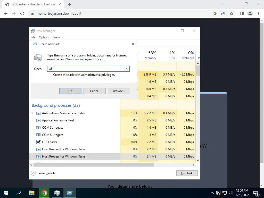Open a new tab with the plus button
This screenshot has width=264, height=198.
(x=70, y=4)
